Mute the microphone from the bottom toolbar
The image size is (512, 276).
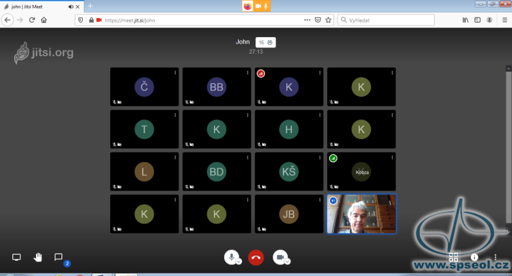coord(231,257)
